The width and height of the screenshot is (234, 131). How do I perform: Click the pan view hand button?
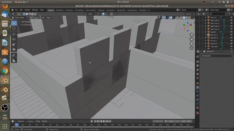pos(192,39)
